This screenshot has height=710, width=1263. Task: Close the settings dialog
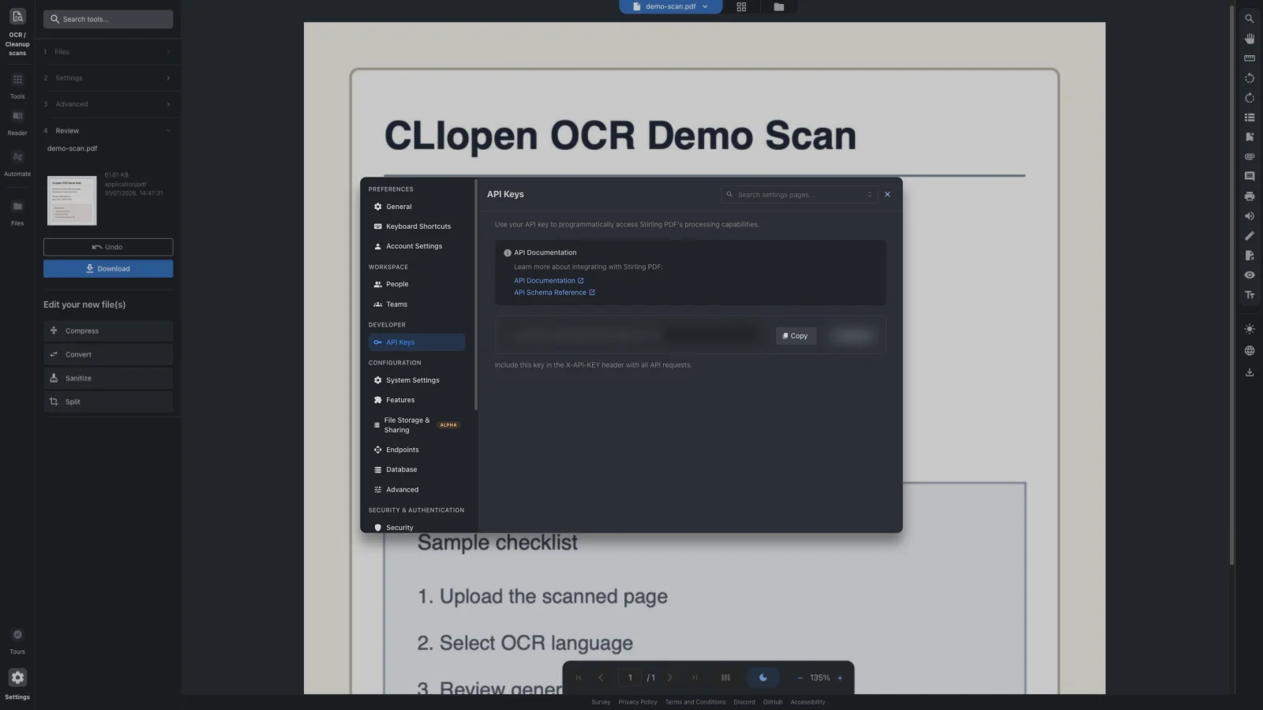[887, 194]
